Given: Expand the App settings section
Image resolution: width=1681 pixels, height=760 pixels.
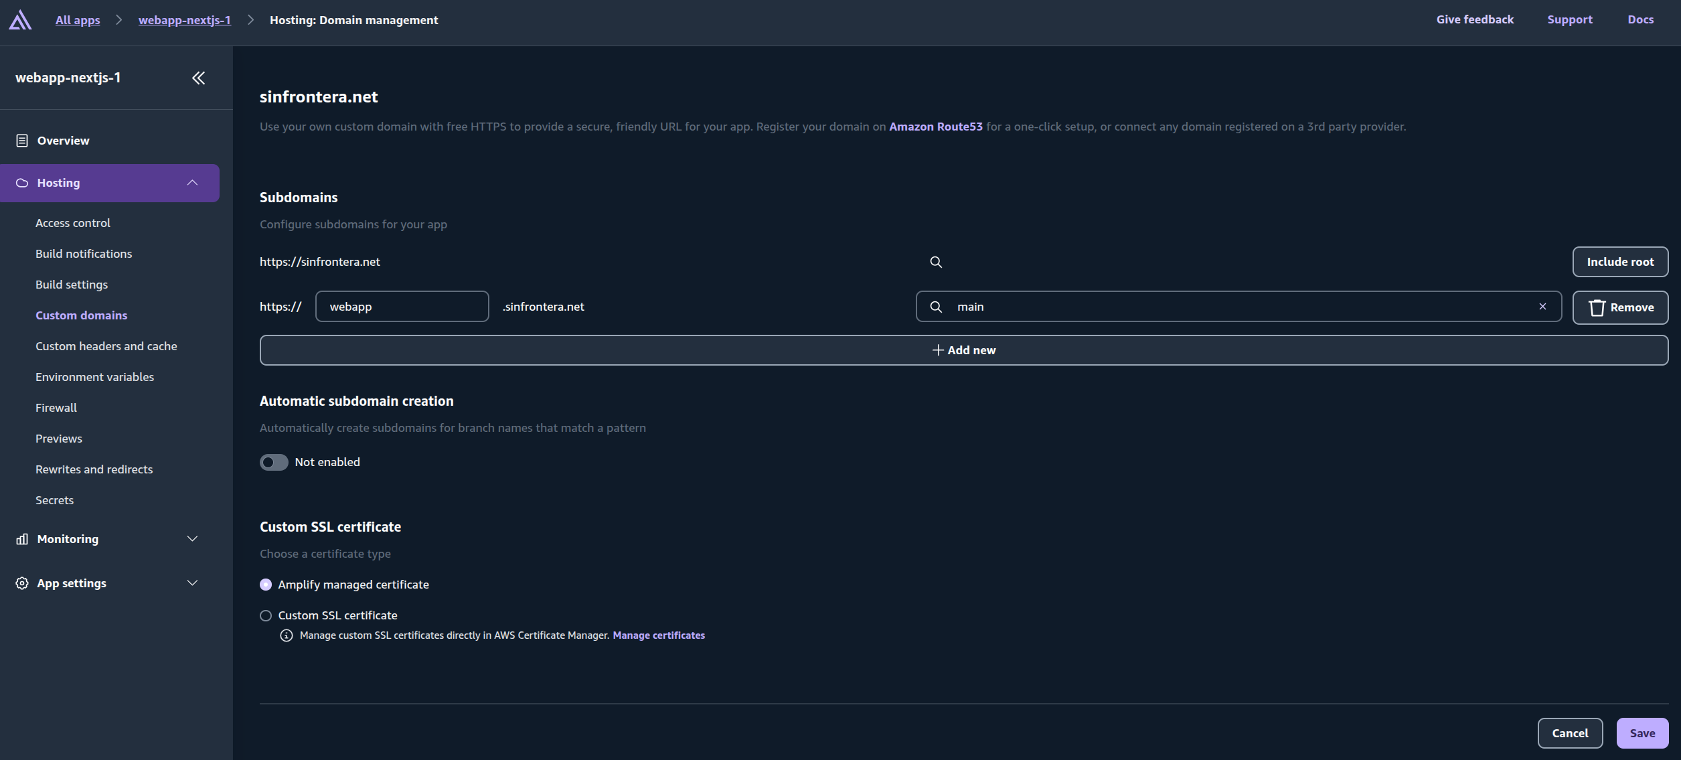Looking at the screenshot, I should [192, 583].
